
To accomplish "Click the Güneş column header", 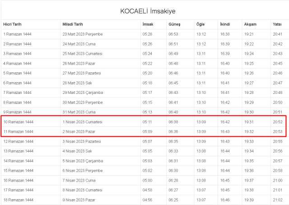I will pyautogui.click(x=174, y=24).
